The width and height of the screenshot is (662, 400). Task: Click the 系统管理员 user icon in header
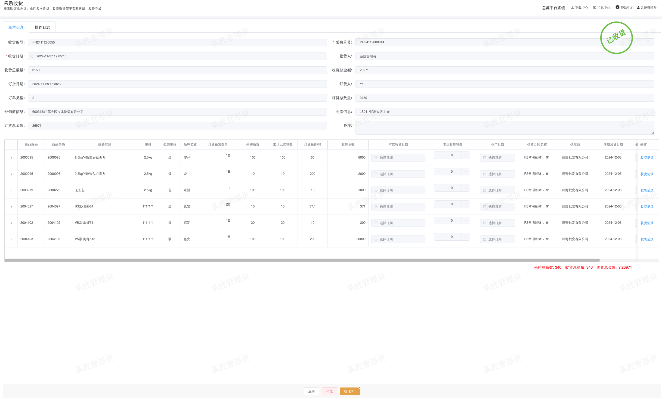tap(638, 8)
